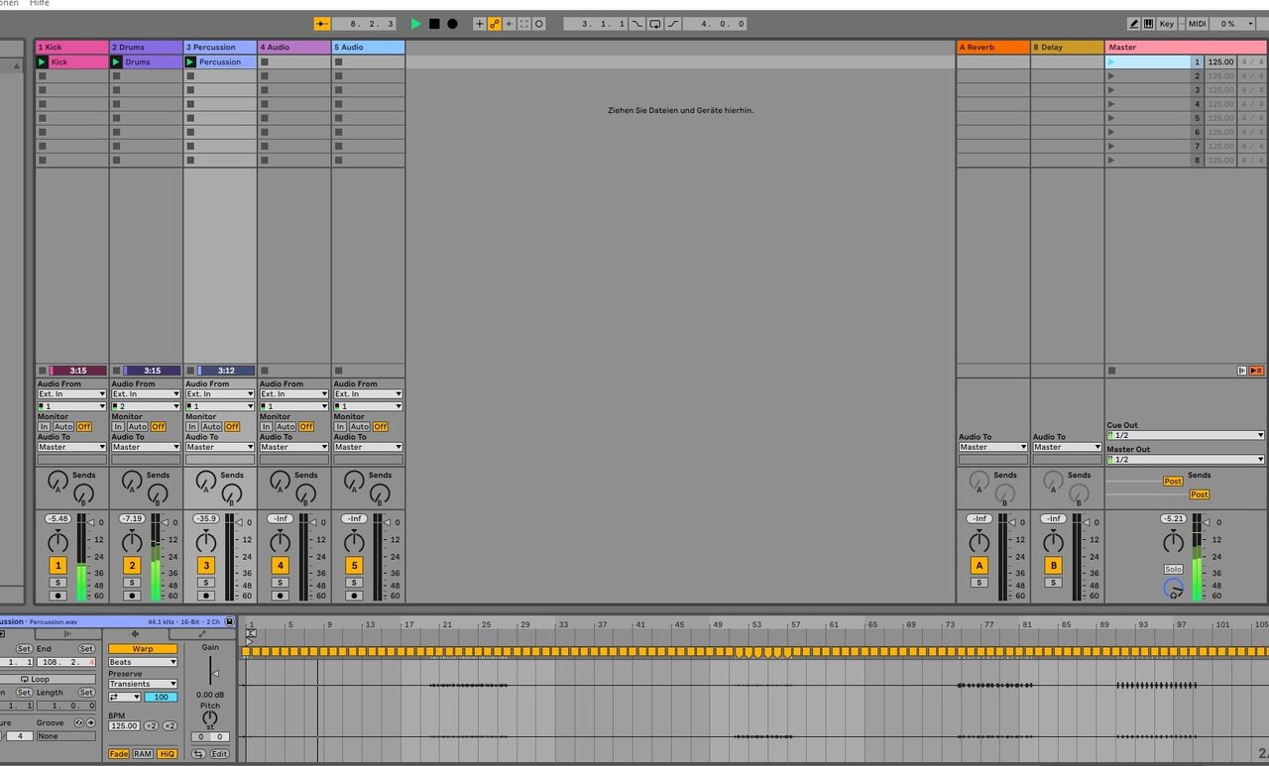Screen dimensions: 1269x766
Task: Click the Back to Arrangement orange button
Action: (1256, 371)
